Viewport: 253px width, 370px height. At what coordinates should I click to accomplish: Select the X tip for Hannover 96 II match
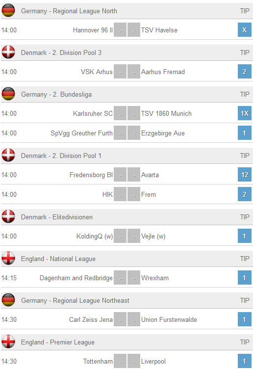245,30
